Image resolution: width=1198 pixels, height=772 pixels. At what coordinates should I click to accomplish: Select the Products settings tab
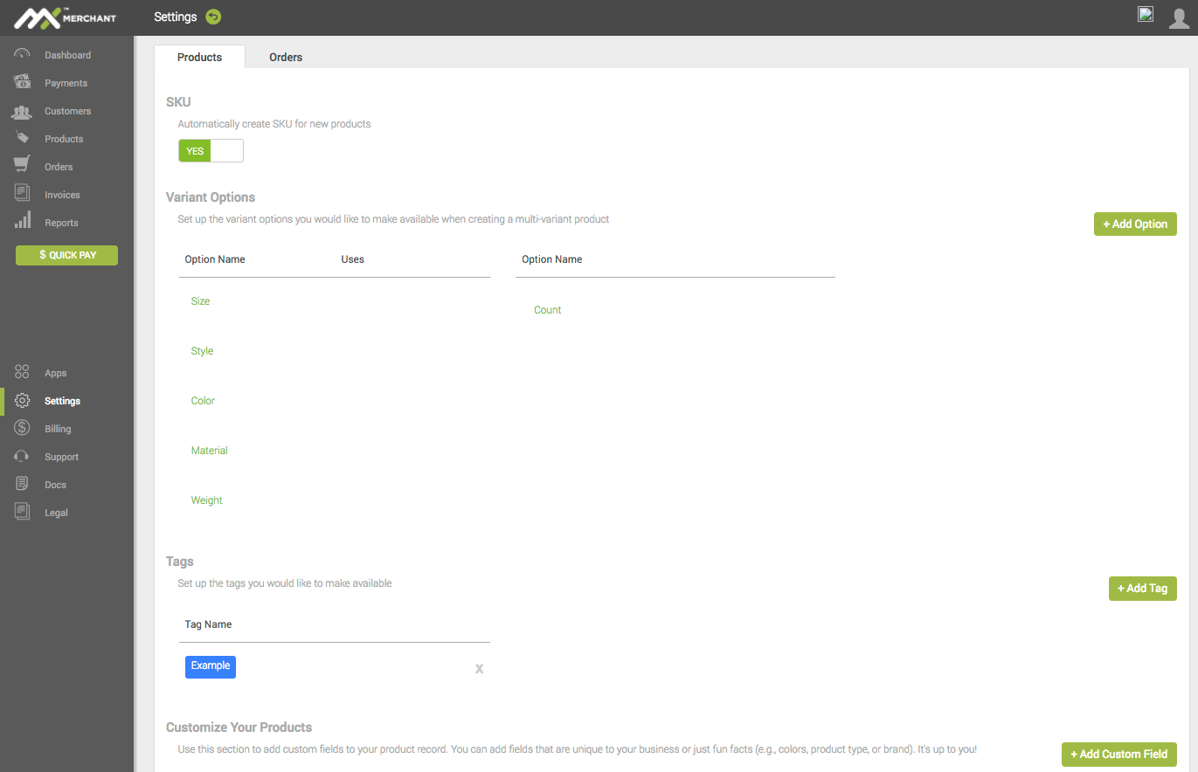click(x=199, y=57)
